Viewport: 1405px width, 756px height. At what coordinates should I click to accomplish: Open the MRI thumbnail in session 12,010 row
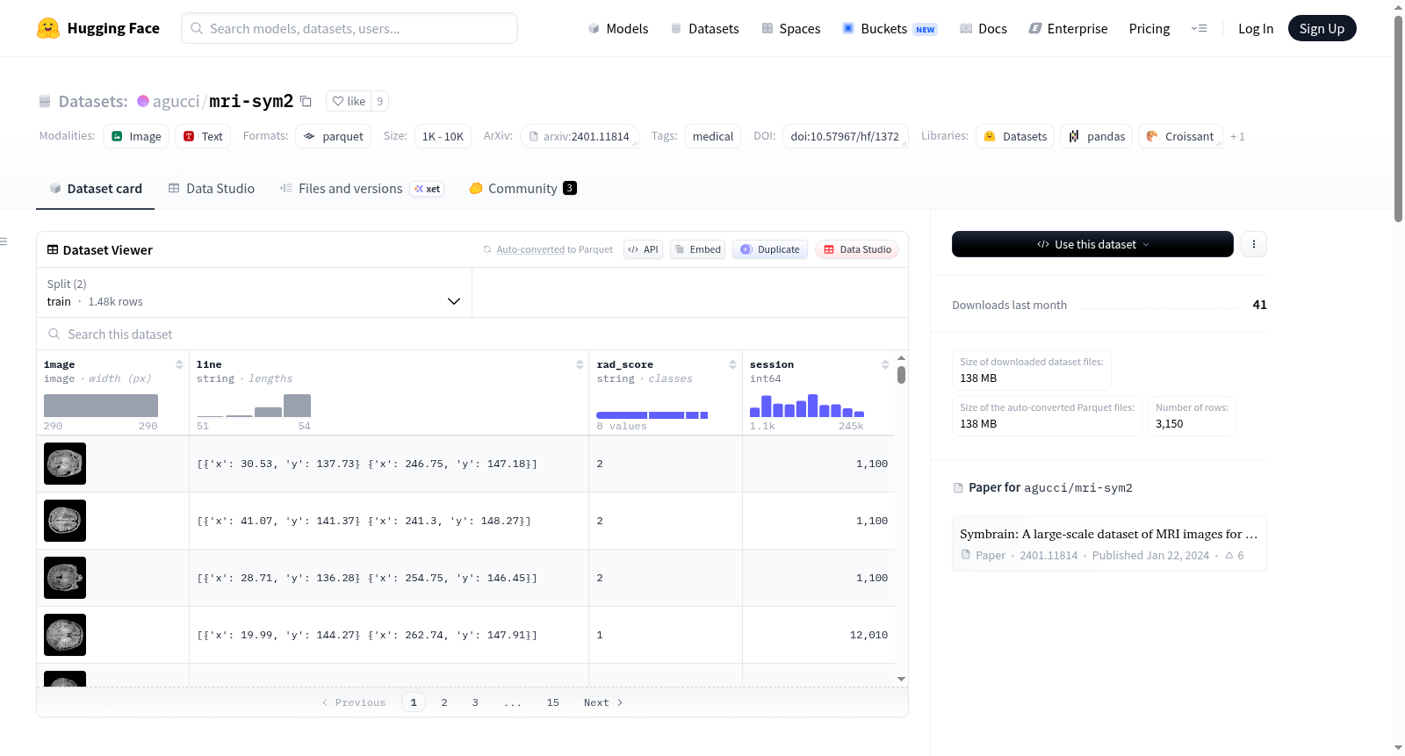coord(65,635)
